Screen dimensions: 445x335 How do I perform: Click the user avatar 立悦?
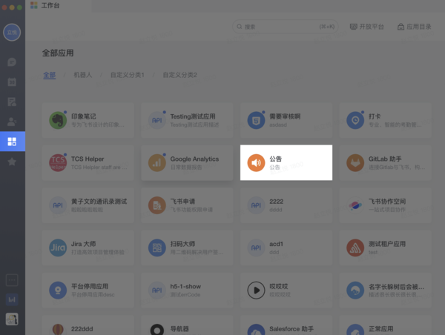click(x=12, y=33)
